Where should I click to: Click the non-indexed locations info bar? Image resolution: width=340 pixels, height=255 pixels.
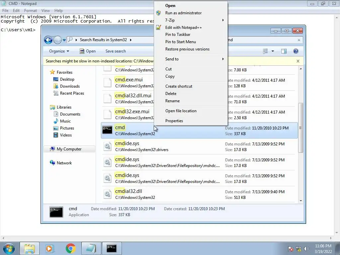(x=173, y=61)
